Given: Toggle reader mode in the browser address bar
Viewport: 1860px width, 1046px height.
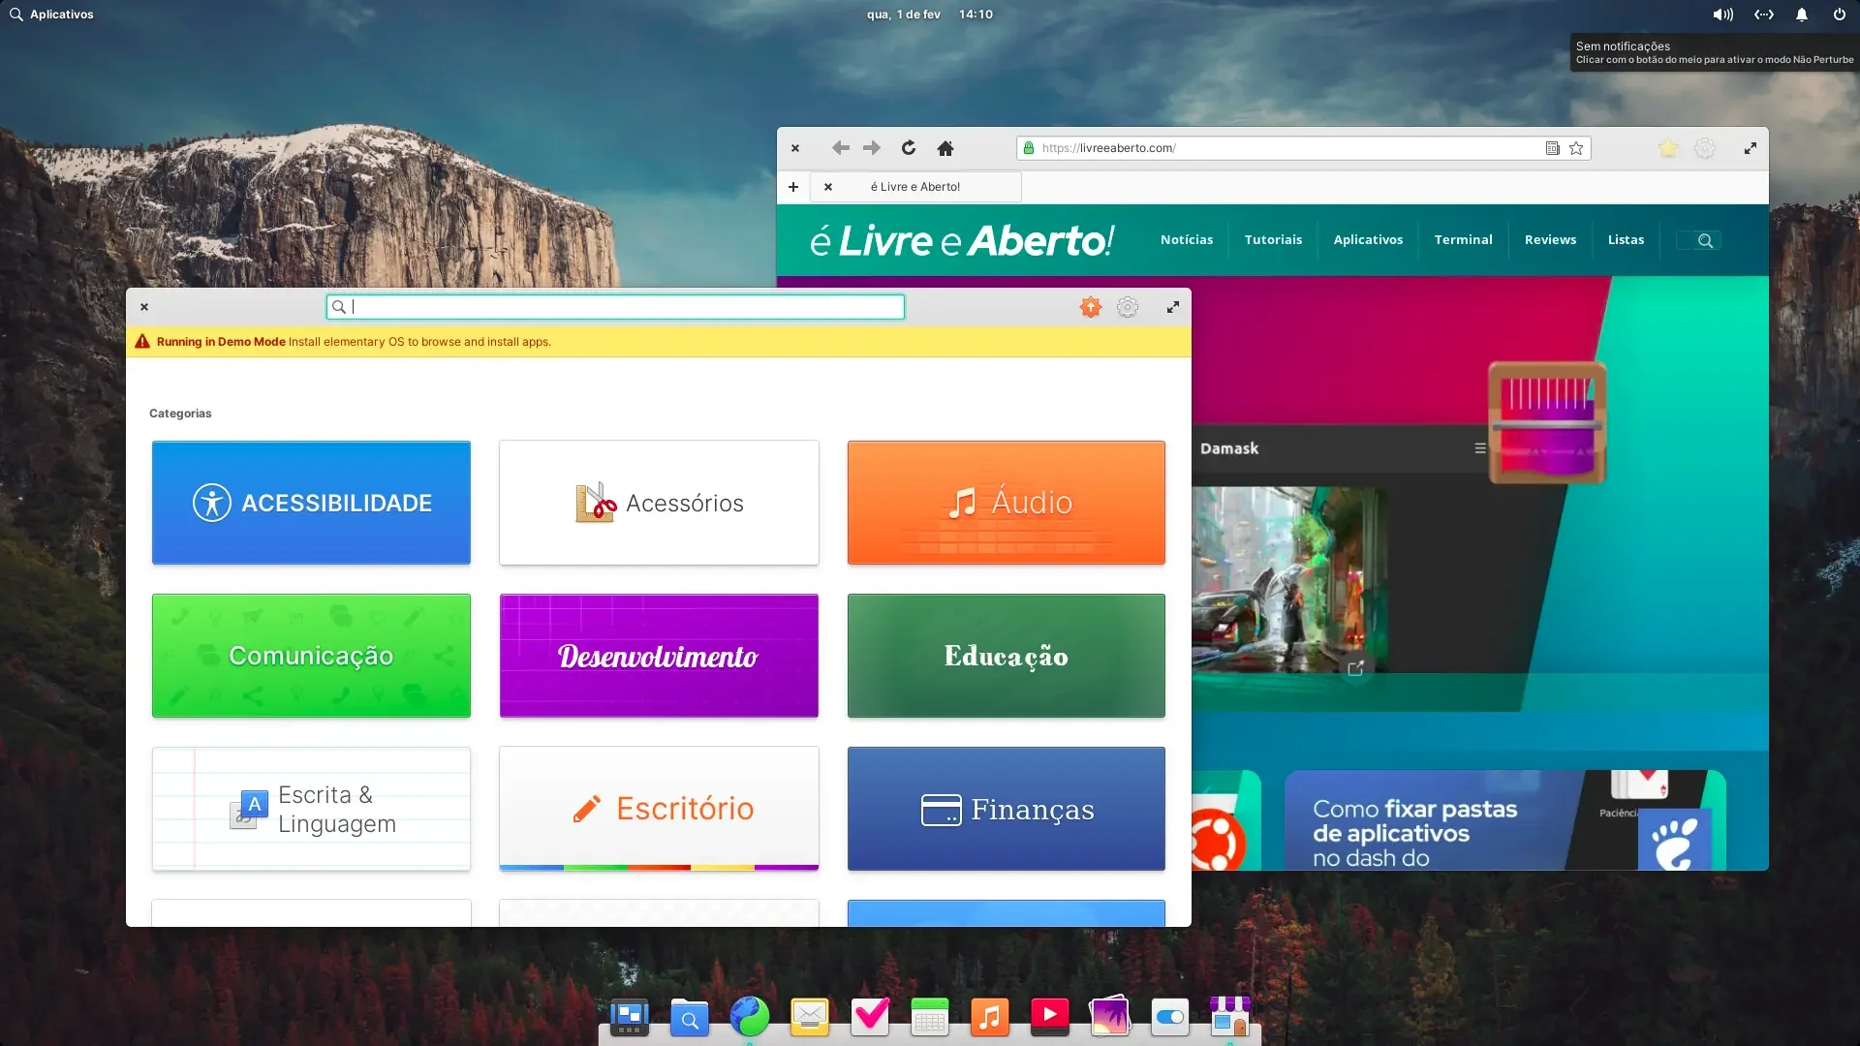Looking at the screenshot, I should [x=1552, y=148].
